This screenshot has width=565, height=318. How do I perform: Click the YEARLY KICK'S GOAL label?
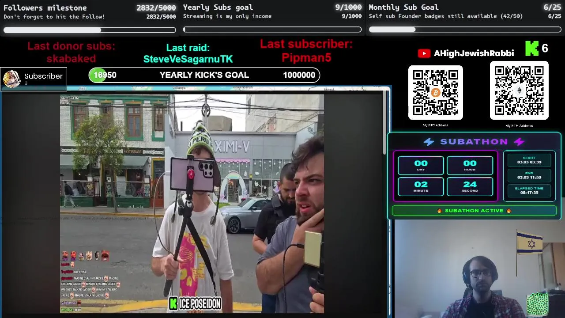204,75
